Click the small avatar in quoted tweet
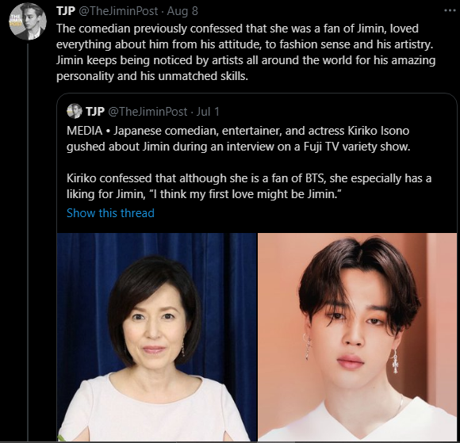460x443 pixels. point(75,111)
